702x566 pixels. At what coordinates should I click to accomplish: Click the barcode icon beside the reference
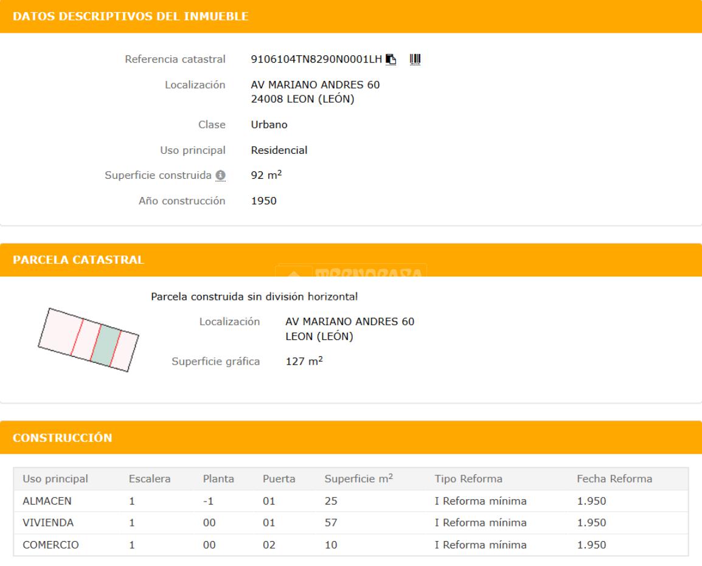pyautogui.click(x=415, y=60)
